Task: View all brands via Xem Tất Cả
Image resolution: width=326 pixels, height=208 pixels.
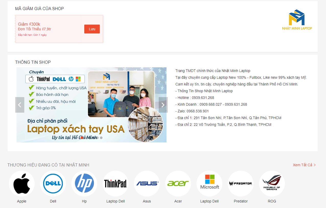Action: coord(304,165)
